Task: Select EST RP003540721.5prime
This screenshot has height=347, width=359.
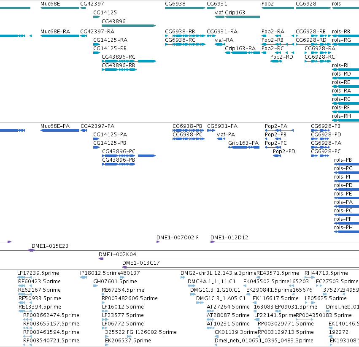Action: click(x=51, y=341)
